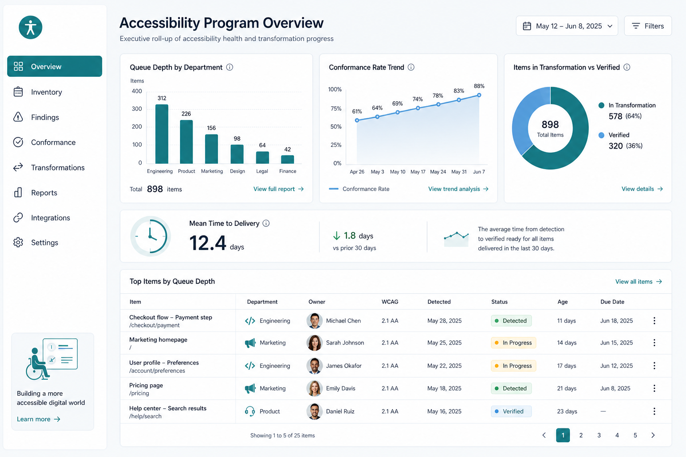The width and height of the screenshot is (686, 457).
Task: Click the Mean Time clock icon
Action: click(151, 236)
